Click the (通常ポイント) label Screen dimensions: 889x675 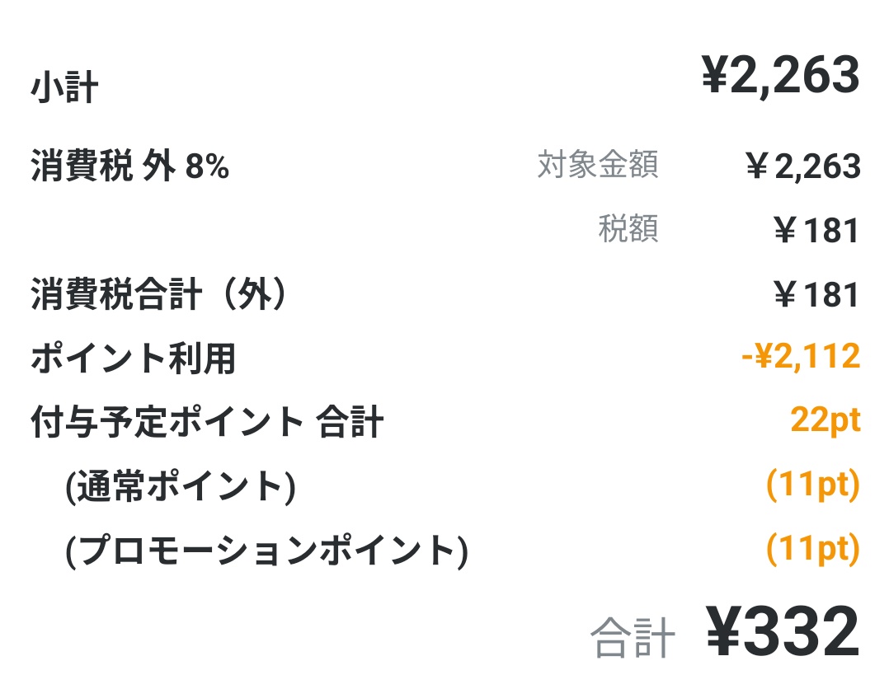pos(181,488)
